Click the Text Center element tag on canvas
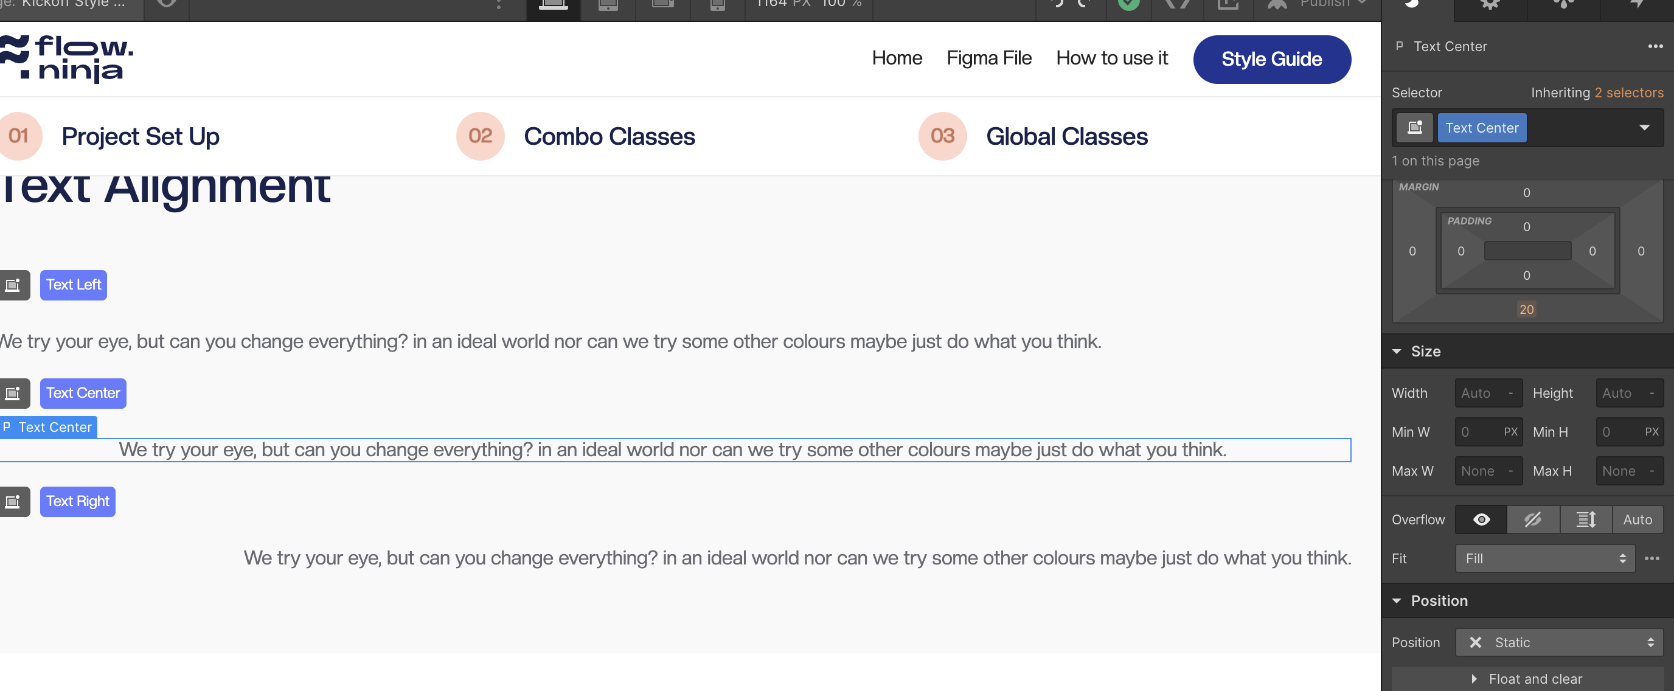This screenshot has width=1674, height=691. (49, 427)
